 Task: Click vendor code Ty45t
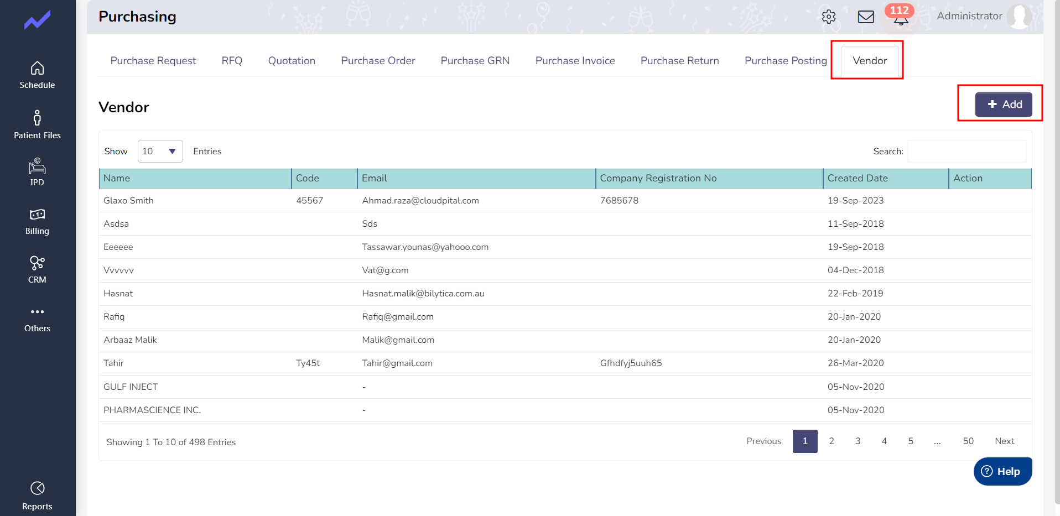click(x=308, y=363)
